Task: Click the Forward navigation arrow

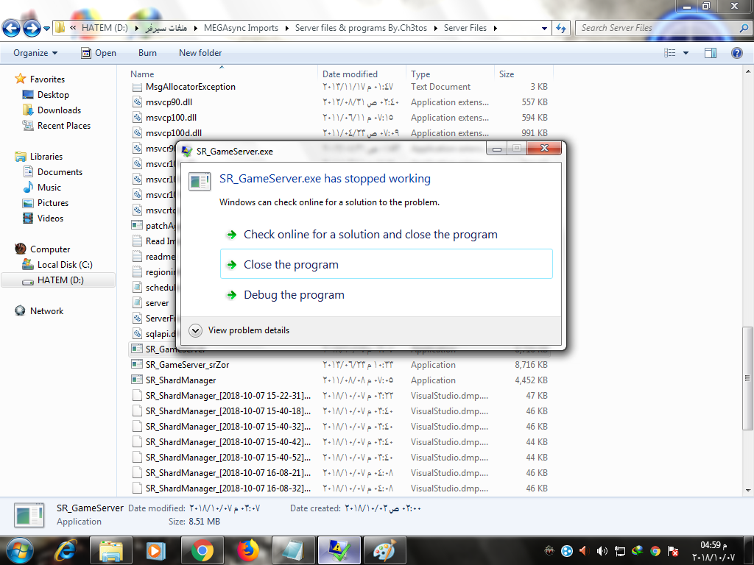Action: (x=32, y=29)
